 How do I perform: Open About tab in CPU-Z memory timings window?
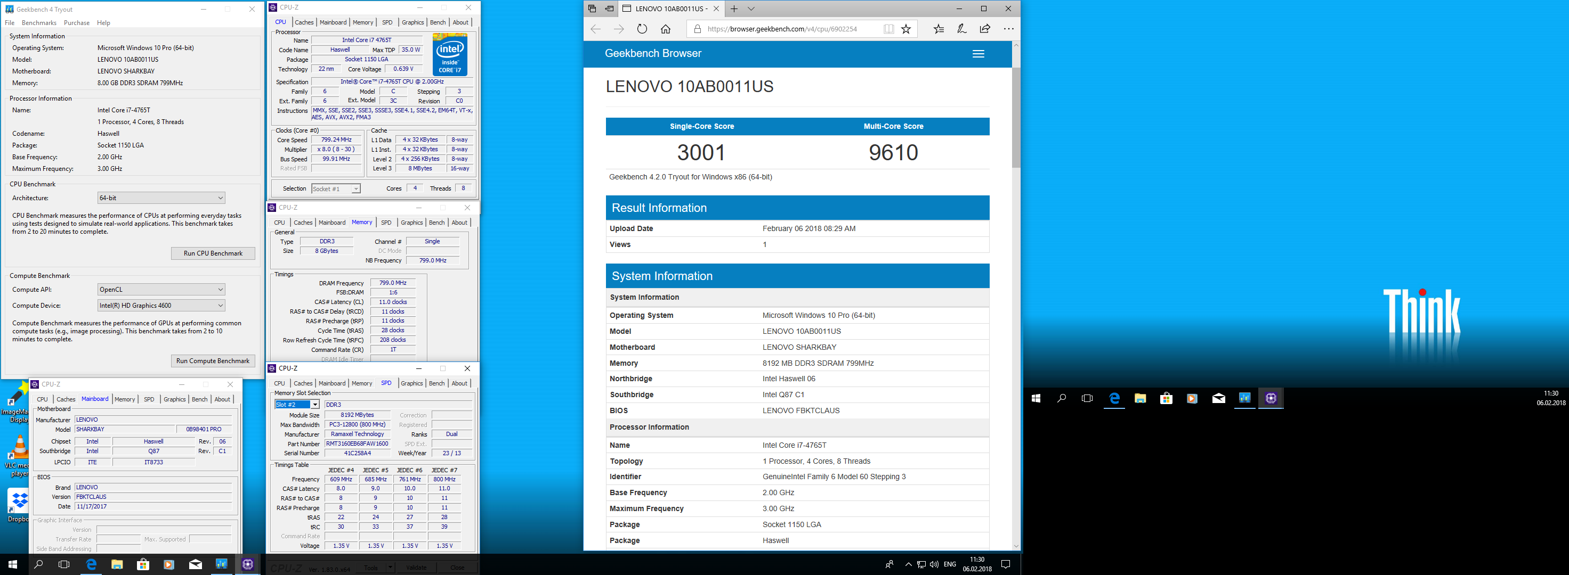[x=459, y=223]
